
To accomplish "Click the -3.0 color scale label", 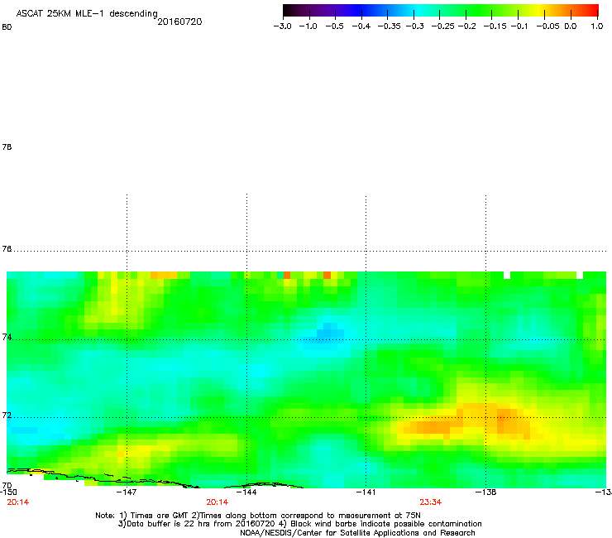I will (283, 26).
